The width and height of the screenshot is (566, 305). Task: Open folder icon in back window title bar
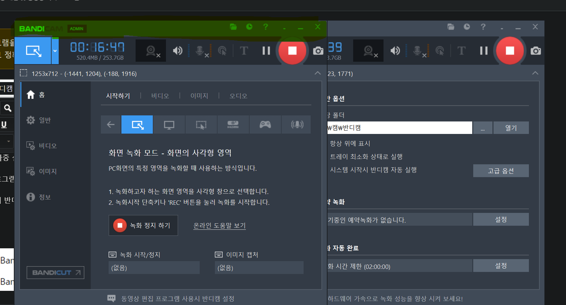point(451,27)
